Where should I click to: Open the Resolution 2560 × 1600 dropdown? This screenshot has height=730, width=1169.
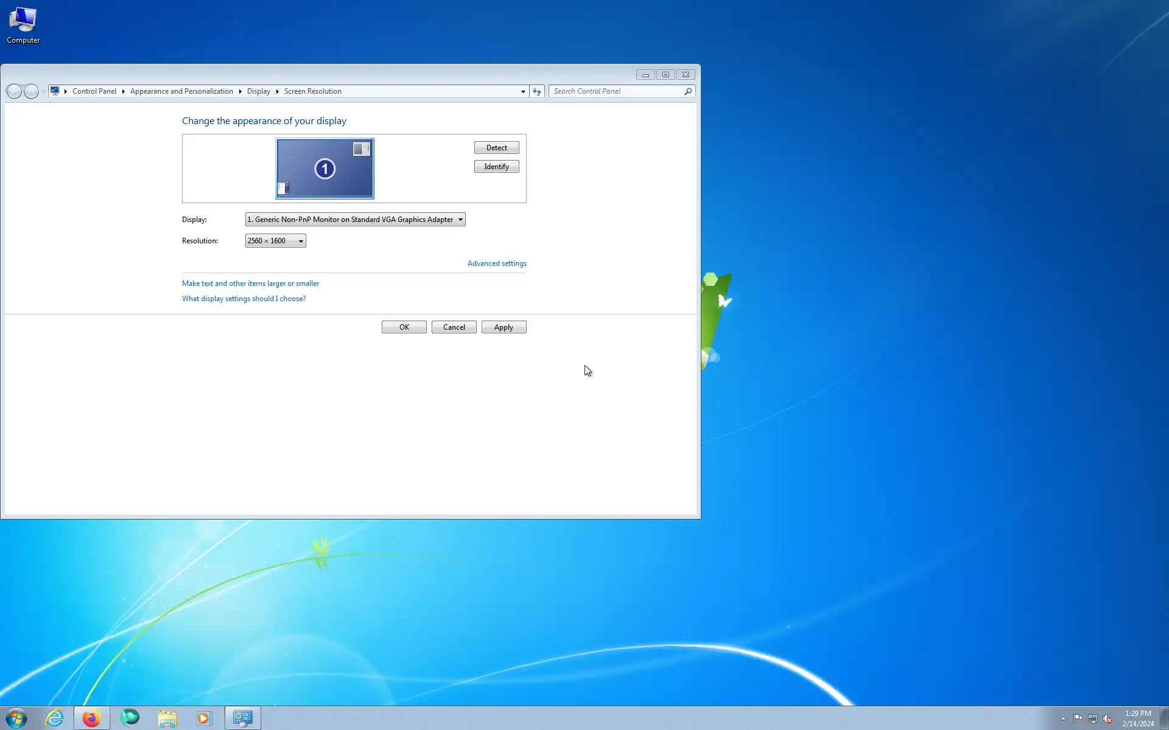275,241
